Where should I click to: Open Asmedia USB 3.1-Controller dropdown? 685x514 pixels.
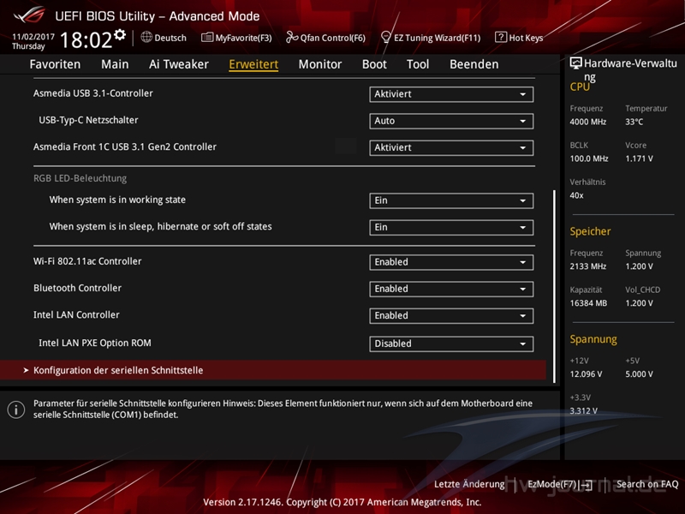[451, 94]
